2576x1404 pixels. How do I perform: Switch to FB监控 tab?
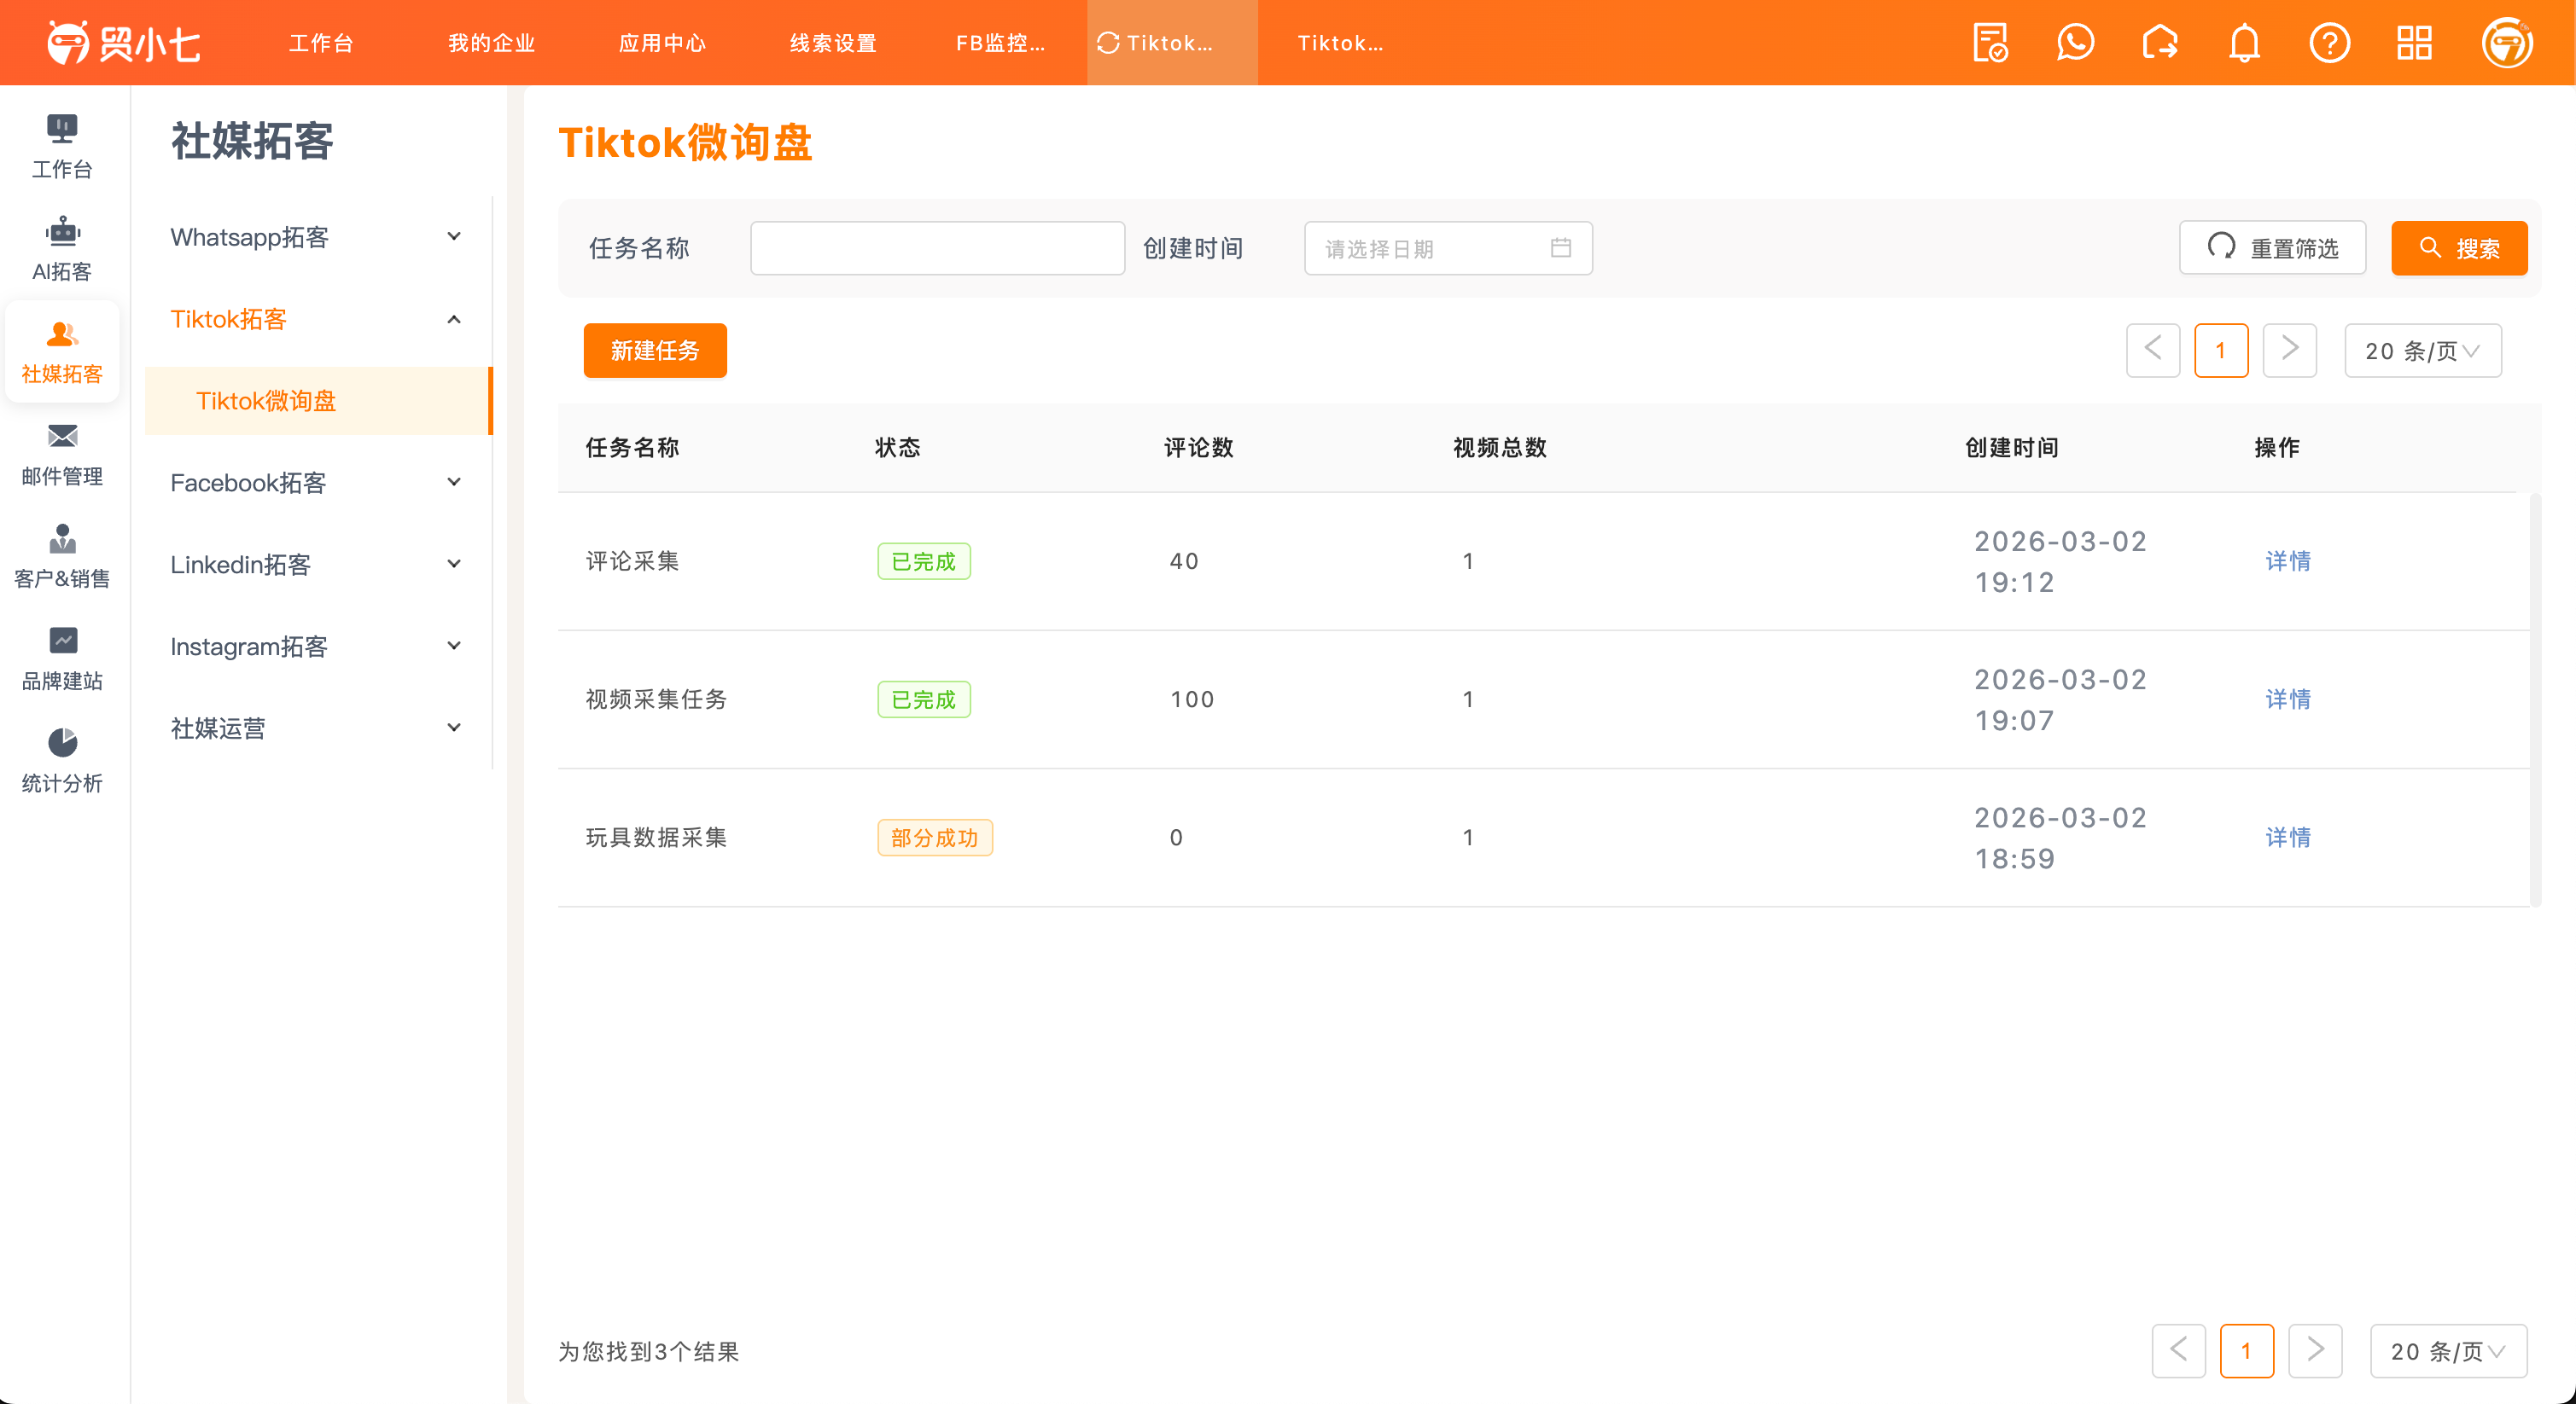tap(1001, 43)
